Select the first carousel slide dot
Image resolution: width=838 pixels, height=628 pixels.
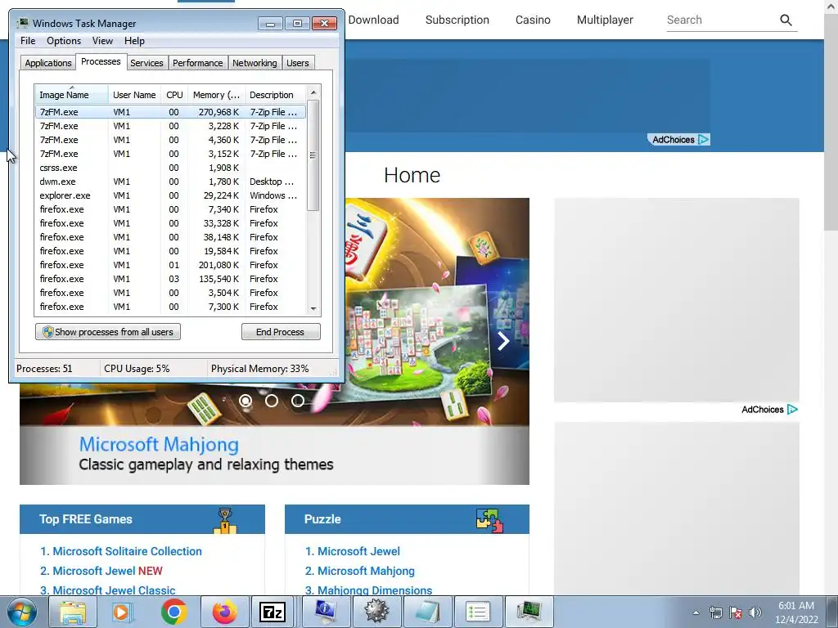(246, 401)
